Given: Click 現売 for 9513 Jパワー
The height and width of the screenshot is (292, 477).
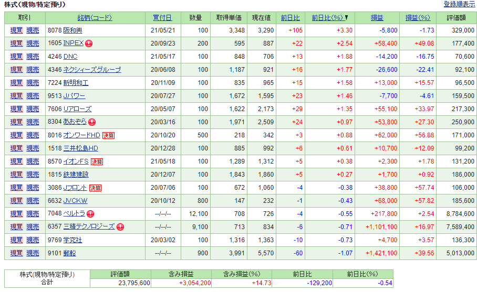Looking at the screenshot, I should (33, 96).
